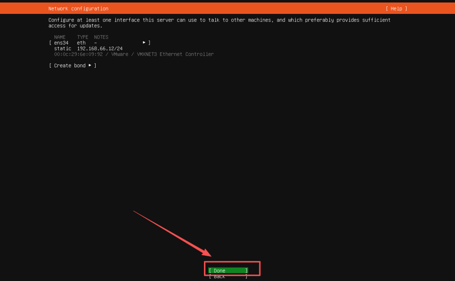Click the Network configuration title

tap(78, 8)
